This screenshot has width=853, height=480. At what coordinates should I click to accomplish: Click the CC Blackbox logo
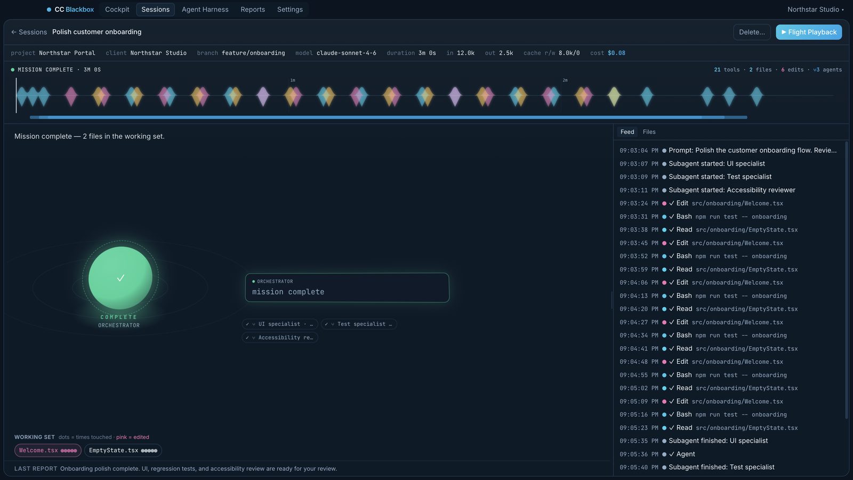coord(70,10)
